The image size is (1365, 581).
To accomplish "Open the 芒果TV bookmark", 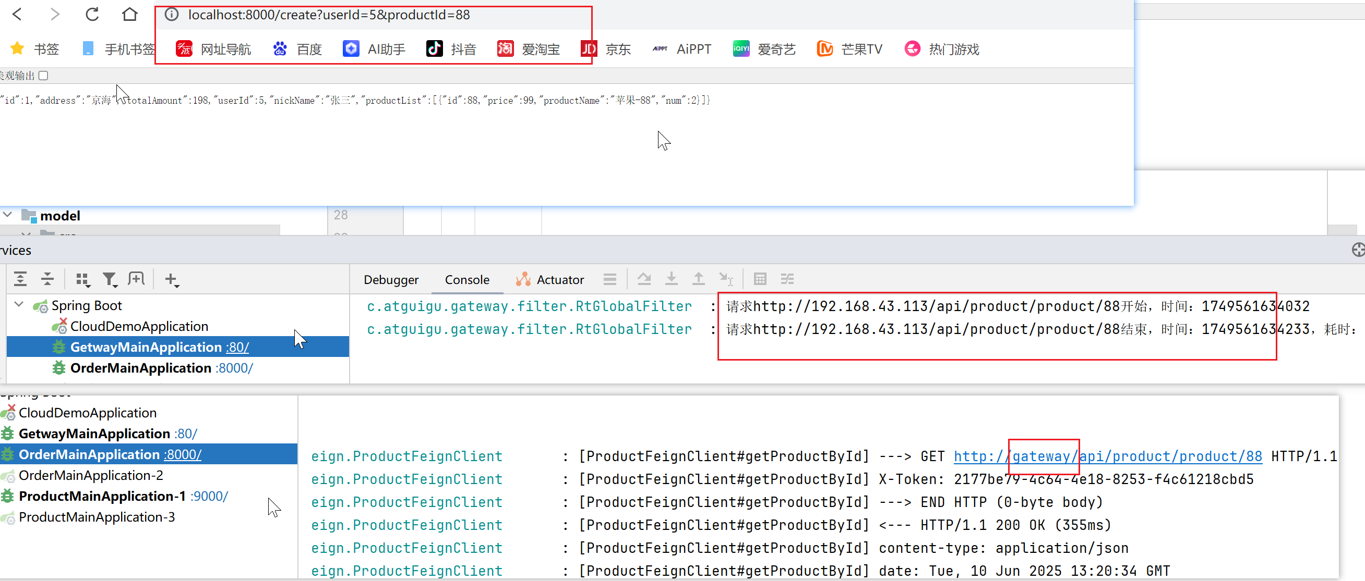I will 849,48.
